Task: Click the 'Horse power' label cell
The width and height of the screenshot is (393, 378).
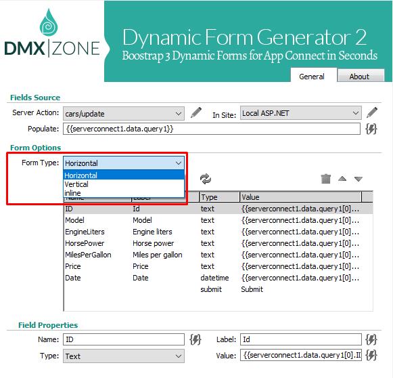Action: [153, 243]
